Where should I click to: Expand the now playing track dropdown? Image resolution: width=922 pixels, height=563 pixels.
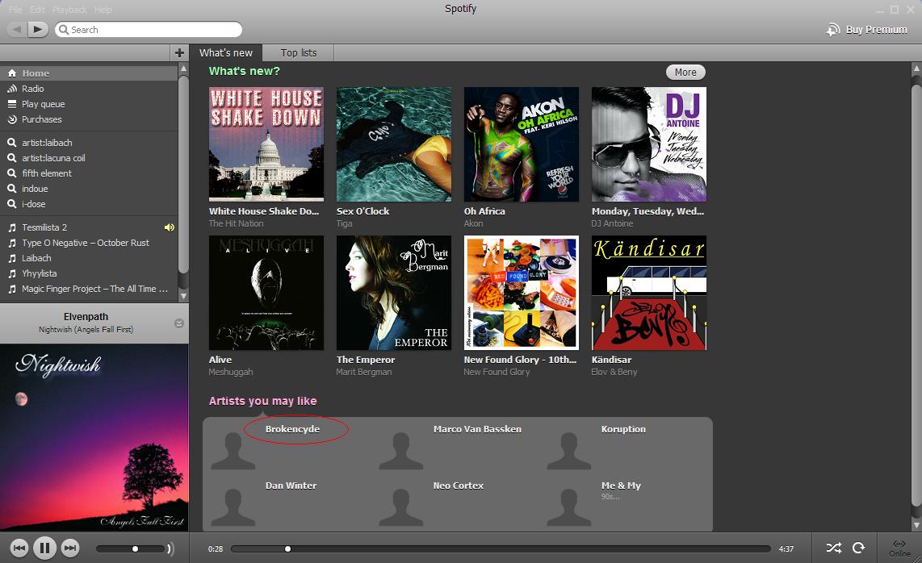click(x=179, y=323)
